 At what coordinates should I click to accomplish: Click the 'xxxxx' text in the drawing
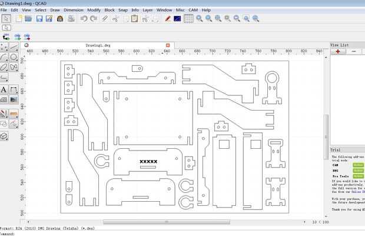click(148, 161)
